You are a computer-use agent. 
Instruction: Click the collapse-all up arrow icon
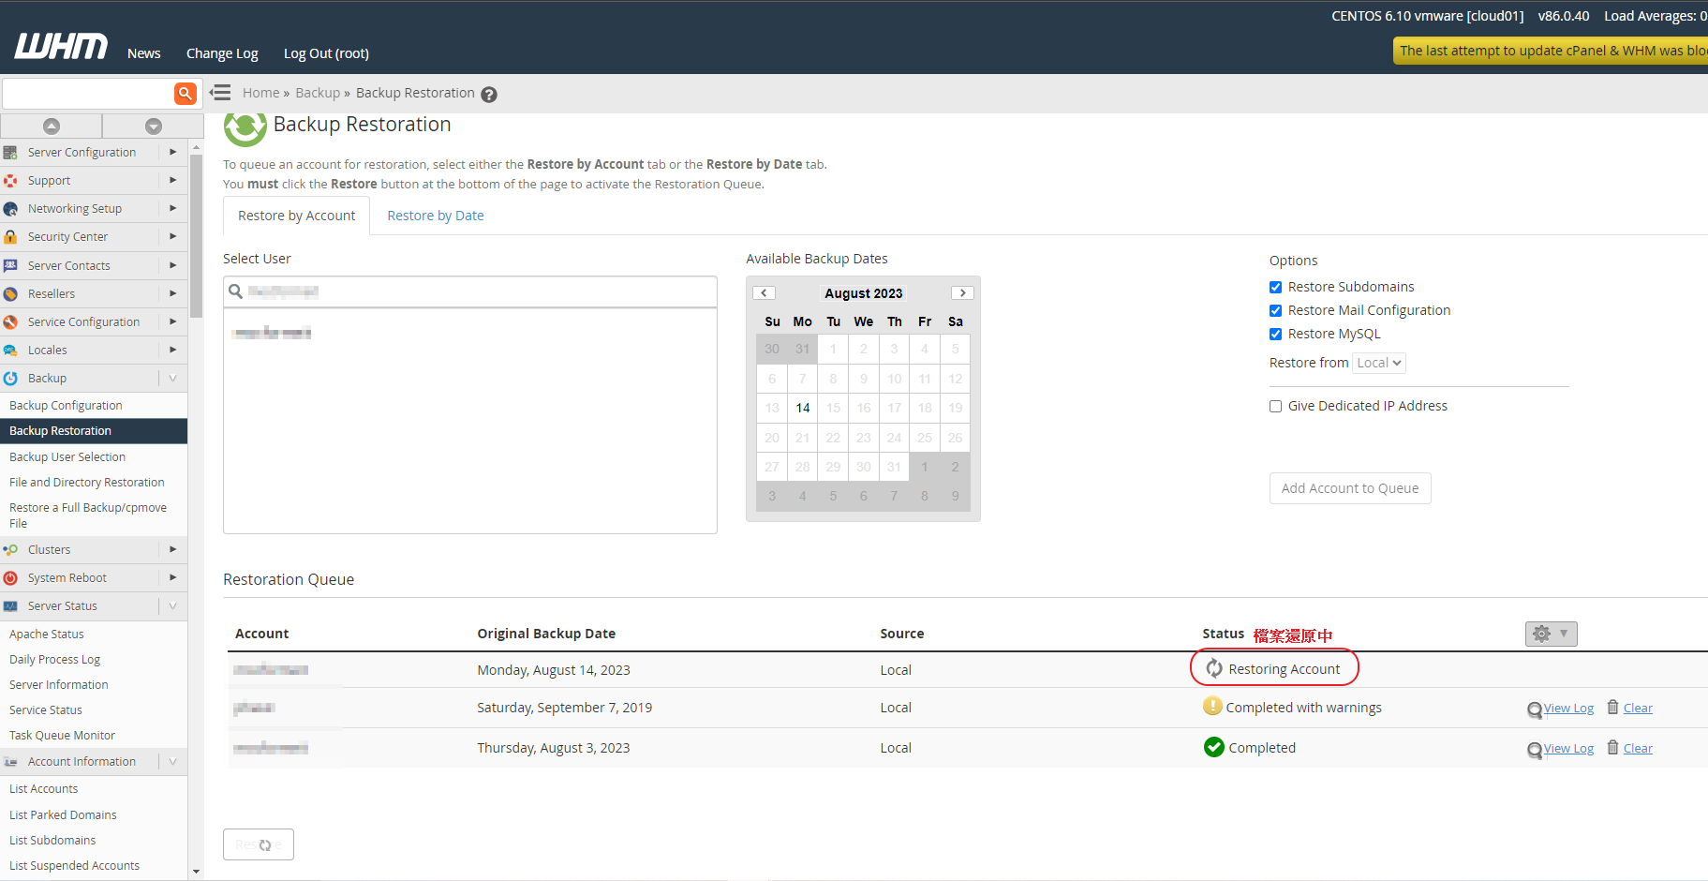pyautogui.click(x=52, y=127)
